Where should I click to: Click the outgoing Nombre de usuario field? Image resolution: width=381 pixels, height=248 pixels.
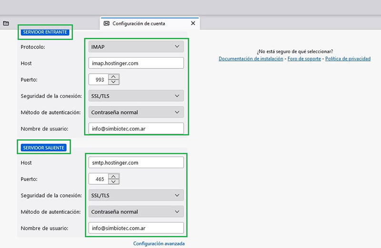(x=136, y=228)
